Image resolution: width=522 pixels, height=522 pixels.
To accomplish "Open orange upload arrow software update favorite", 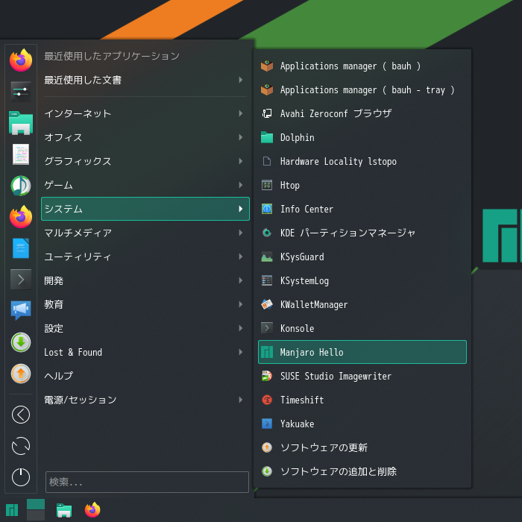I will pyautogui.click(x=21, y=374).
